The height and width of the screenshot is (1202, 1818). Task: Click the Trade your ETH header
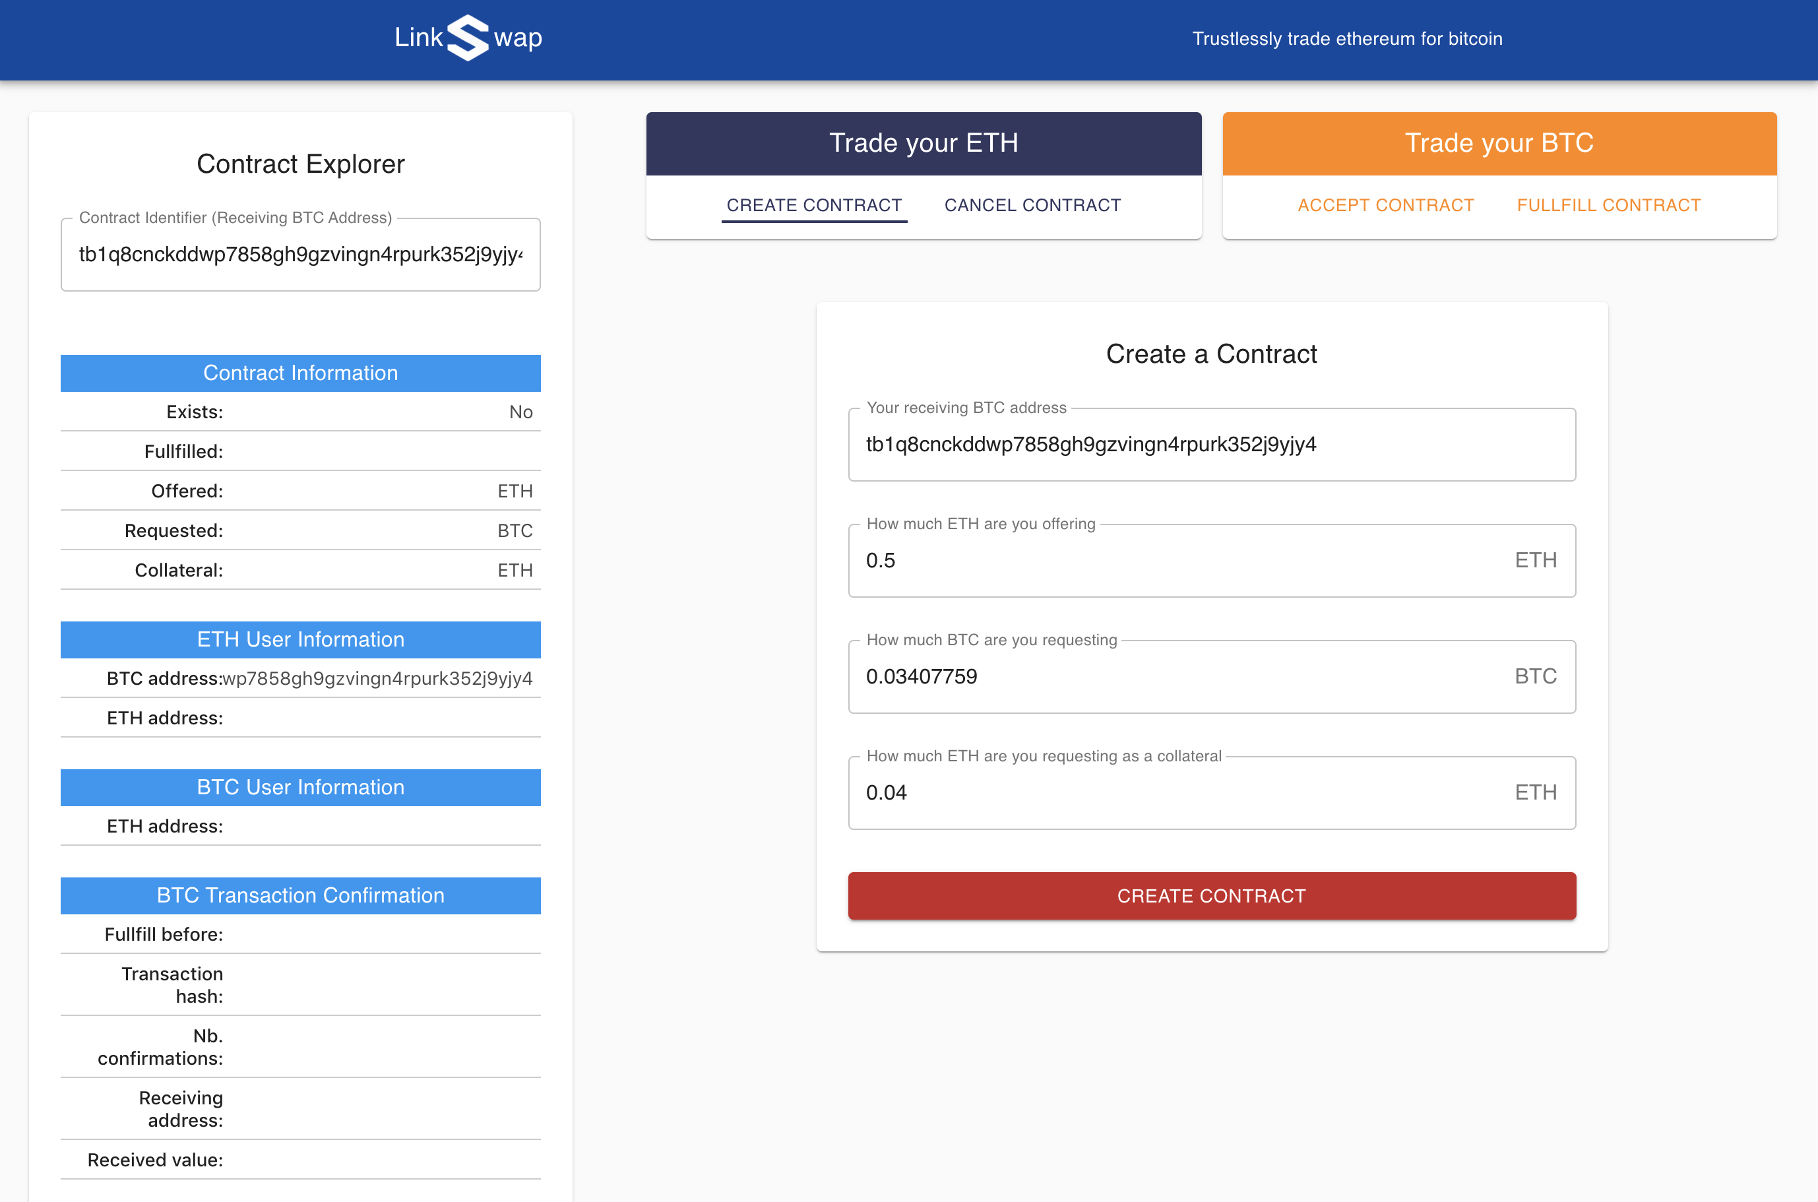923,143
